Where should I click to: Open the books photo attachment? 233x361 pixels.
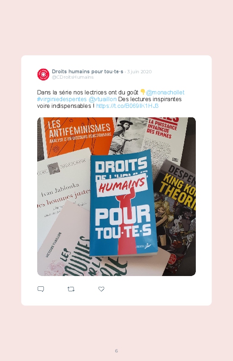tap(116, 196)
